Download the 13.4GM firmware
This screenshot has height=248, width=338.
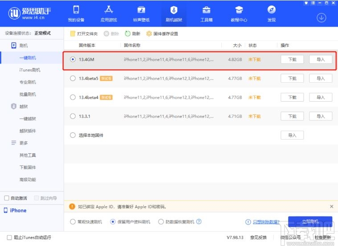292,60
